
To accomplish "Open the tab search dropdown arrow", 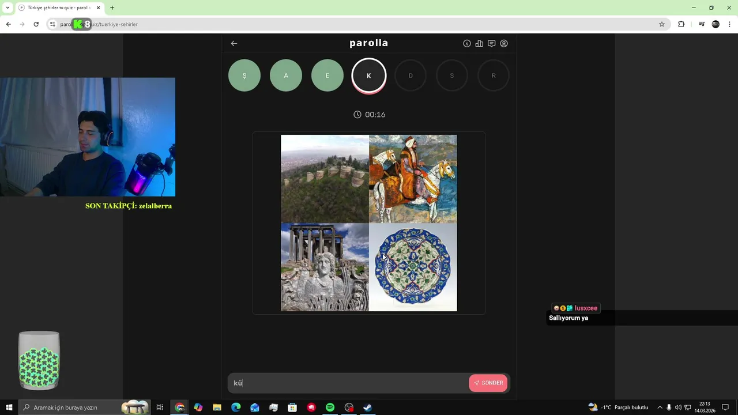I will point(7,7).
